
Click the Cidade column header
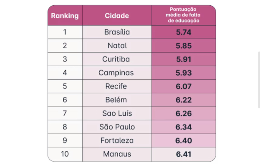(x=117, y=15)
